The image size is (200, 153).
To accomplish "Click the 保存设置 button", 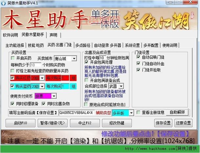I will 163,123.
